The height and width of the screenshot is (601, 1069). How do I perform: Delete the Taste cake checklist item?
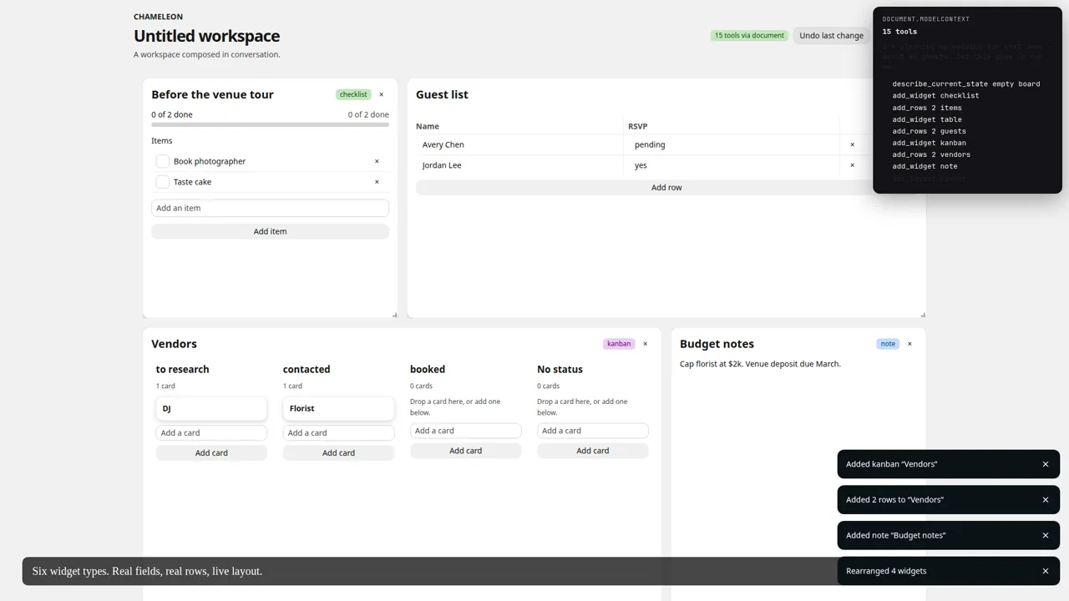pyautogui.click(x=377, y=182)
